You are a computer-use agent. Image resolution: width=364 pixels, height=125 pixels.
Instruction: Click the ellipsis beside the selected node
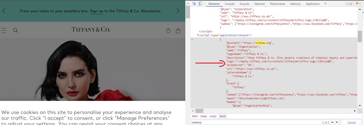tap(192, 39)
